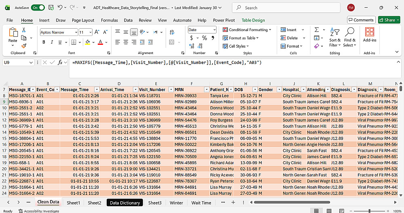Click the Format Painter brush icon
This screenshot has height=213, width=404.
point(24,46)
